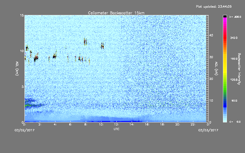
Task: Click the 10 km tick label on left axis
Action: pos(22,51)
